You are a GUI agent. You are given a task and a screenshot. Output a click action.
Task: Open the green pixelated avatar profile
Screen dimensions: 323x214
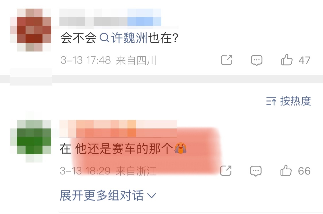coord(31,141)
